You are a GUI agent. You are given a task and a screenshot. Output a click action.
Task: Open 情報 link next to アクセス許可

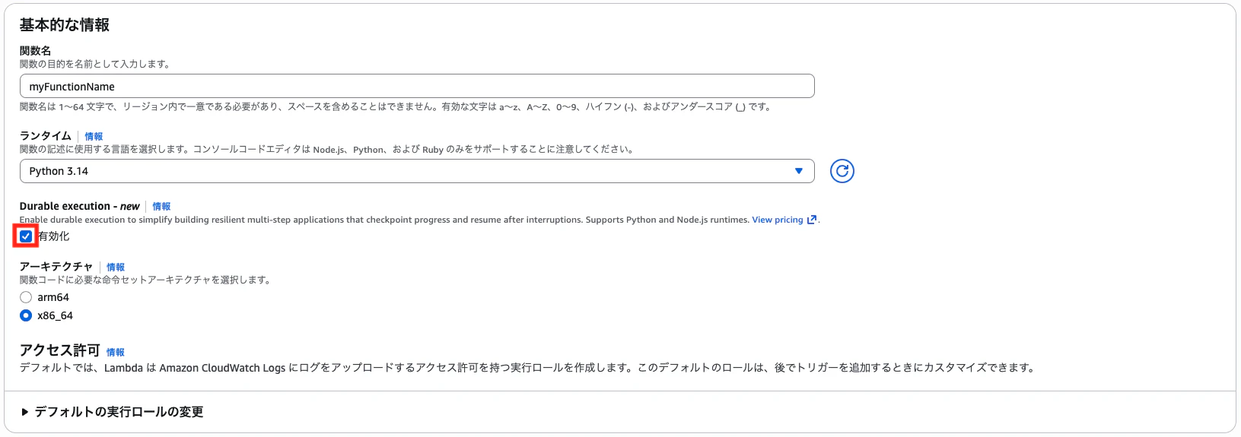tap(116, 353)
